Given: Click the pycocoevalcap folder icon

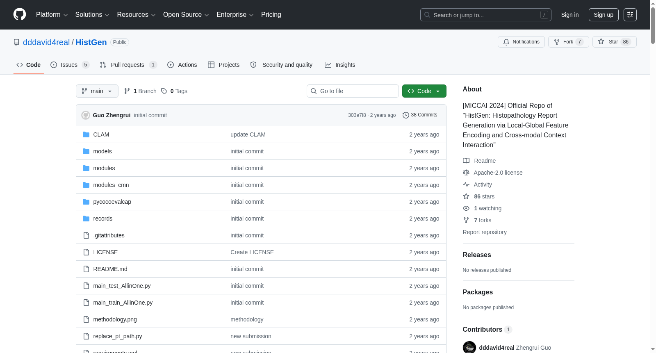Looking at the screenshot, I should coord(86,202).
